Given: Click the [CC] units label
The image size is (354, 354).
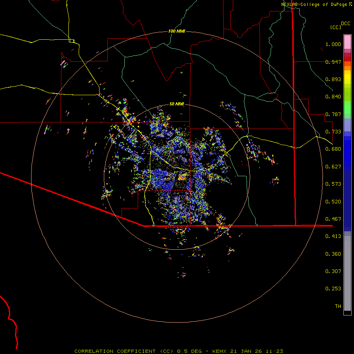Looking at the screenshot, I should 336,27.
